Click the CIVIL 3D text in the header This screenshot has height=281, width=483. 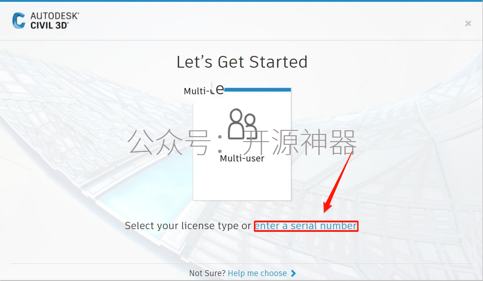(x=49, y=25)
